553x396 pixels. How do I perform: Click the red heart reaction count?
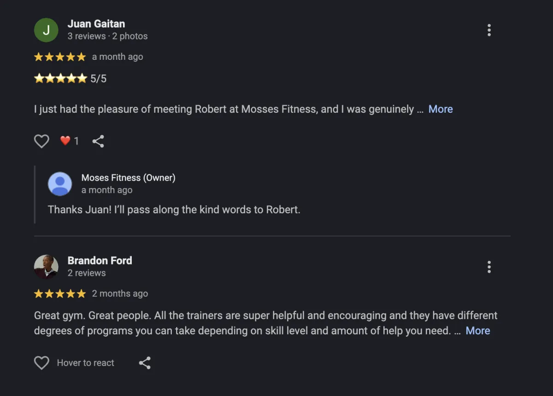(x=70, y=141)
